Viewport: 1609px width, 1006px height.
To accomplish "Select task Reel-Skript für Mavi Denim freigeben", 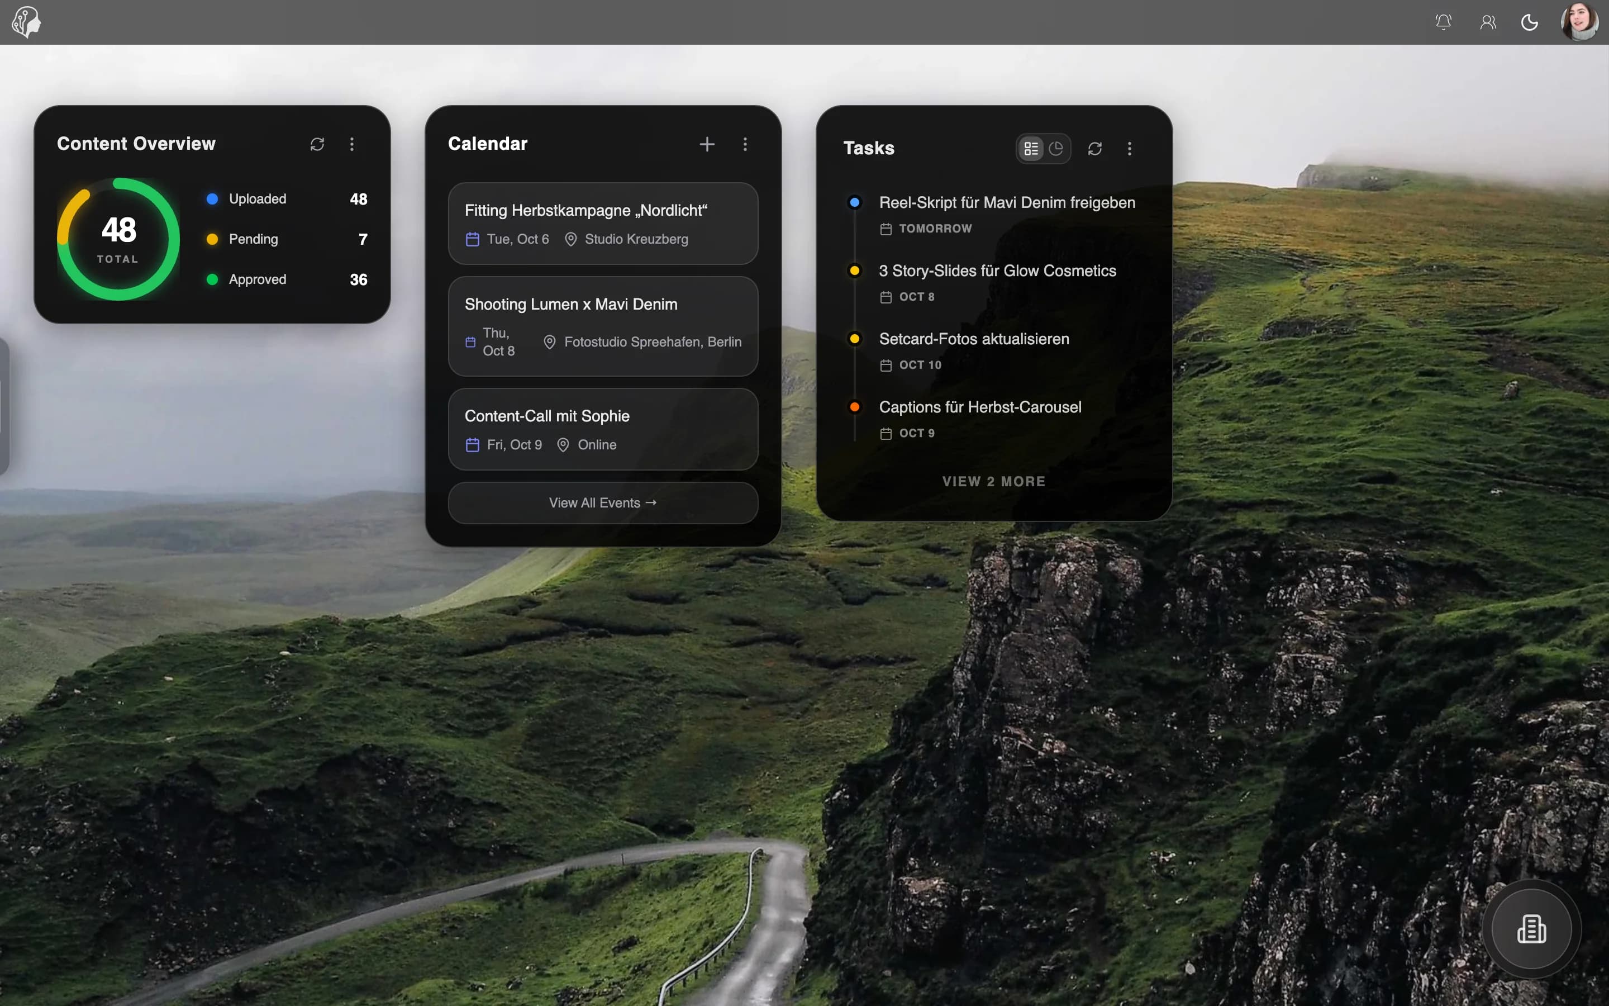I will pos(1007,203).
